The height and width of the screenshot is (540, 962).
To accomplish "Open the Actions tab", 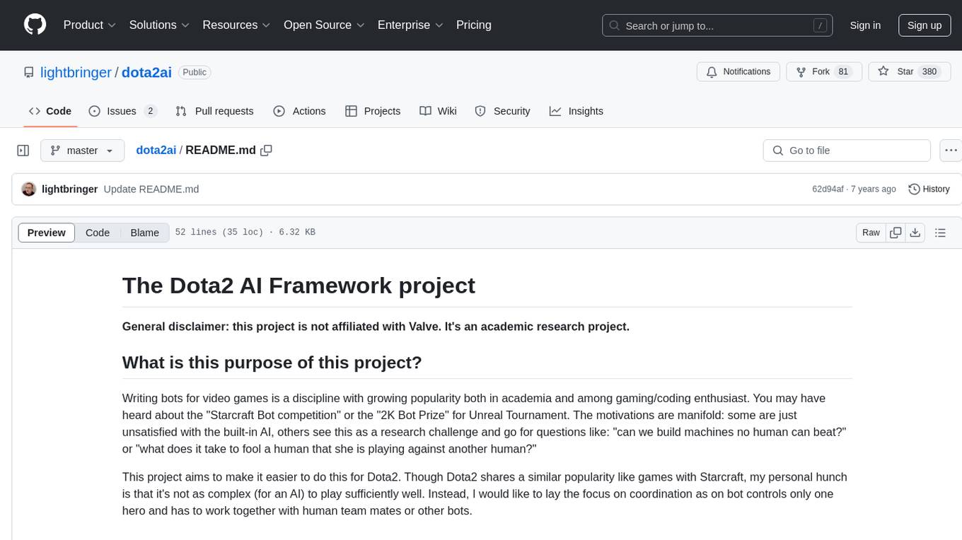I will coord(299,111).
